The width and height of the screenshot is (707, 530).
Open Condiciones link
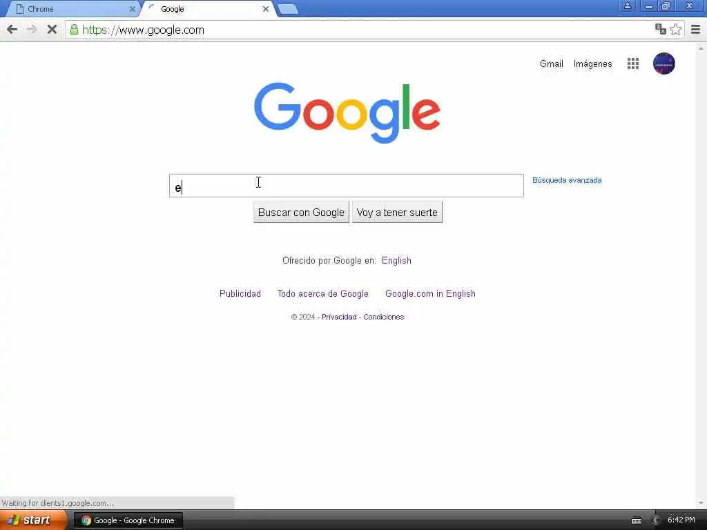384,317
